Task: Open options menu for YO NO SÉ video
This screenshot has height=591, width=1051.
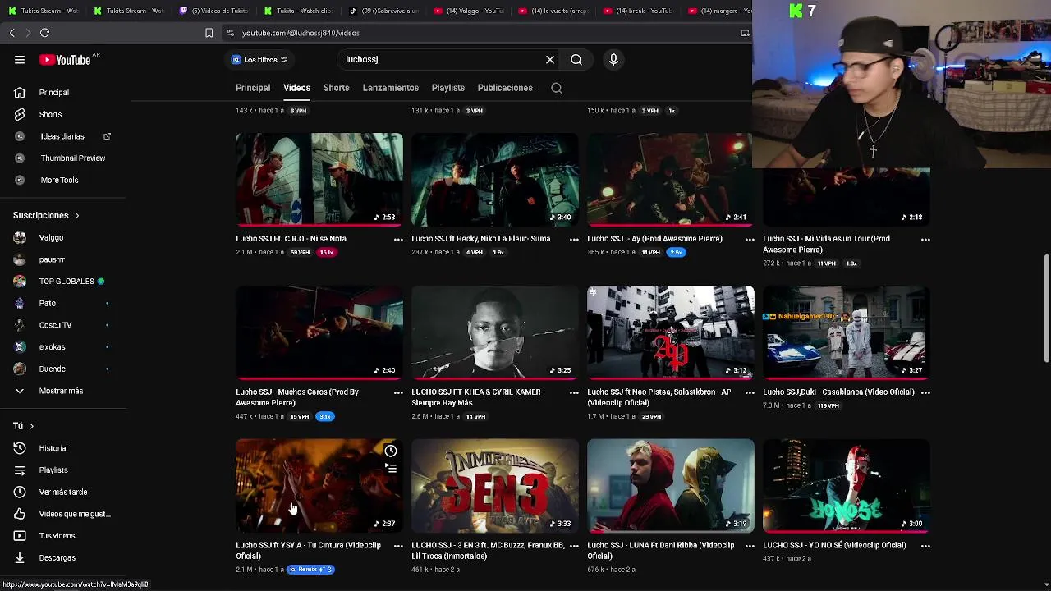Action: 925,546
